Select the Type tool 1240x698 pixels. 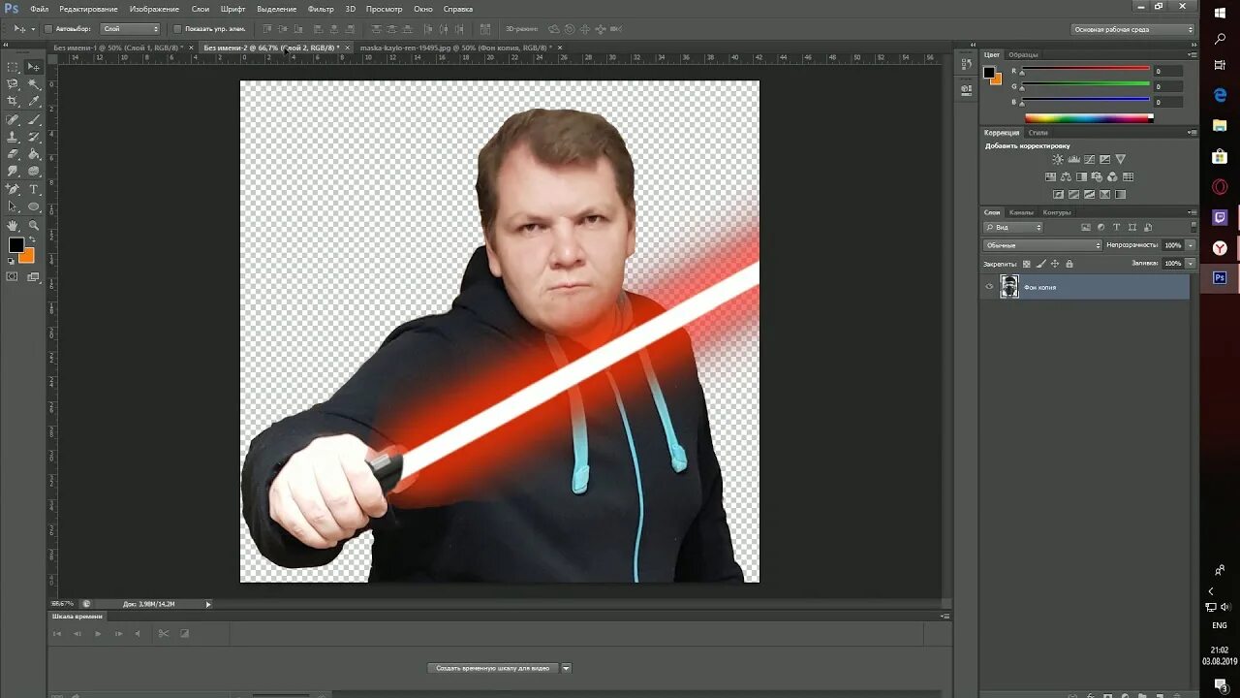[34, 189]
